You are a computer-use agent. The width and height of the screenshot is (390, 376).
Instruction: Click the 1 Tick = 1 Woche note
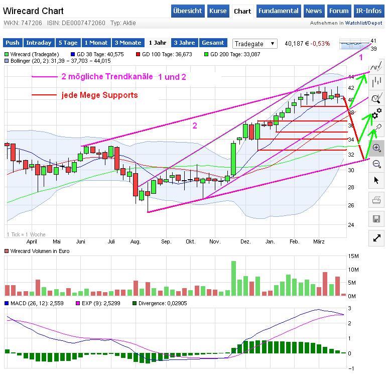pyautogui.click(x=26, y=234)
